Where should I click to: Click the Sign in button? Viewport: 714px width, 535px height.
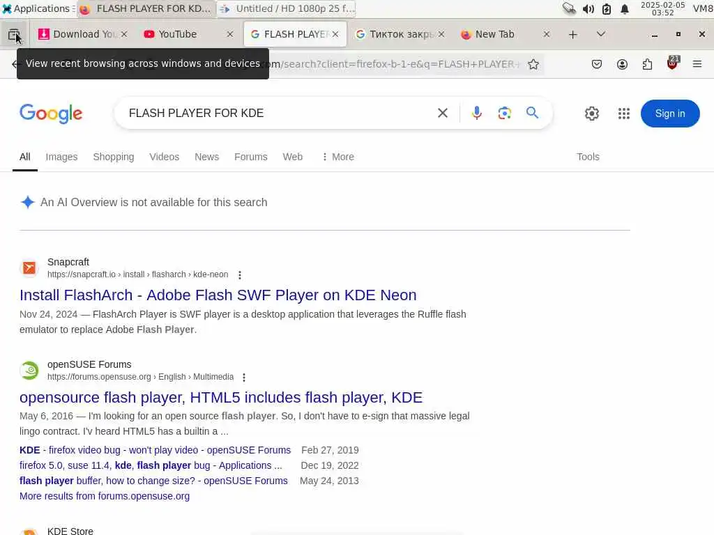[x=670, y=114]
